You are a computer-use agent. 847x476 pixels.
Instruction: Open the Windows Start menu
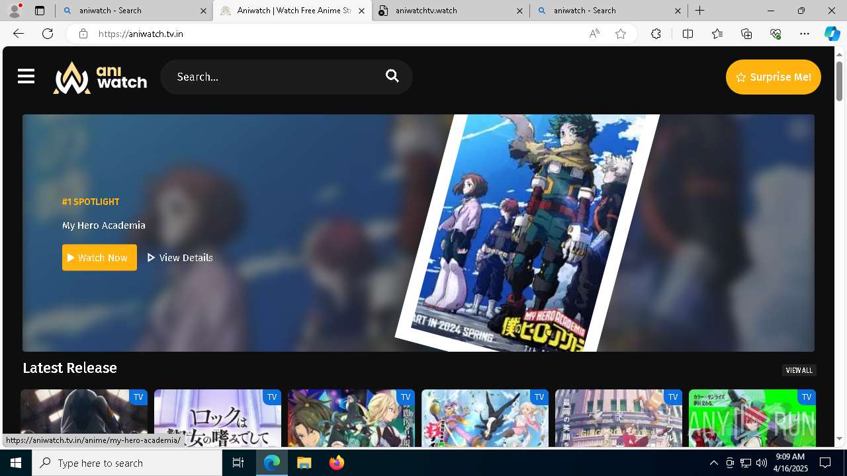(16, 463)
